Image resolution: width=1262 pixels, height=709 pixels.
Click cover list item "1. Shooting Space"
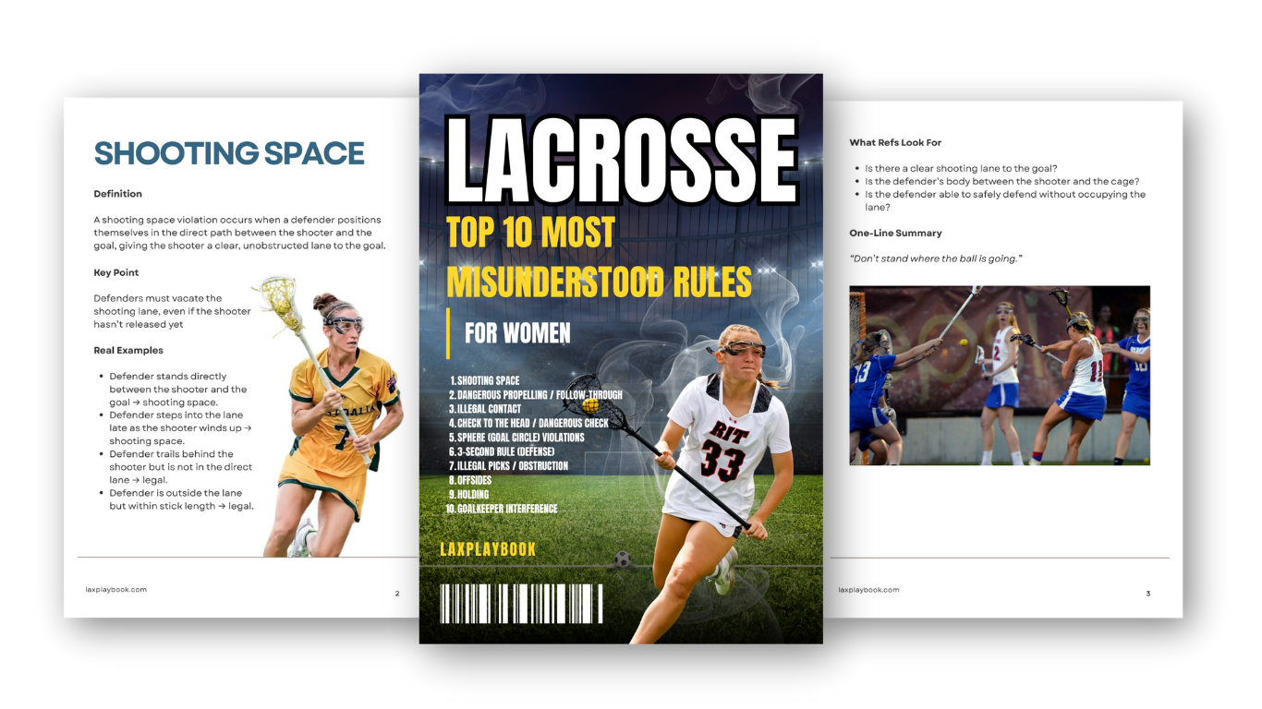[485, 380]
